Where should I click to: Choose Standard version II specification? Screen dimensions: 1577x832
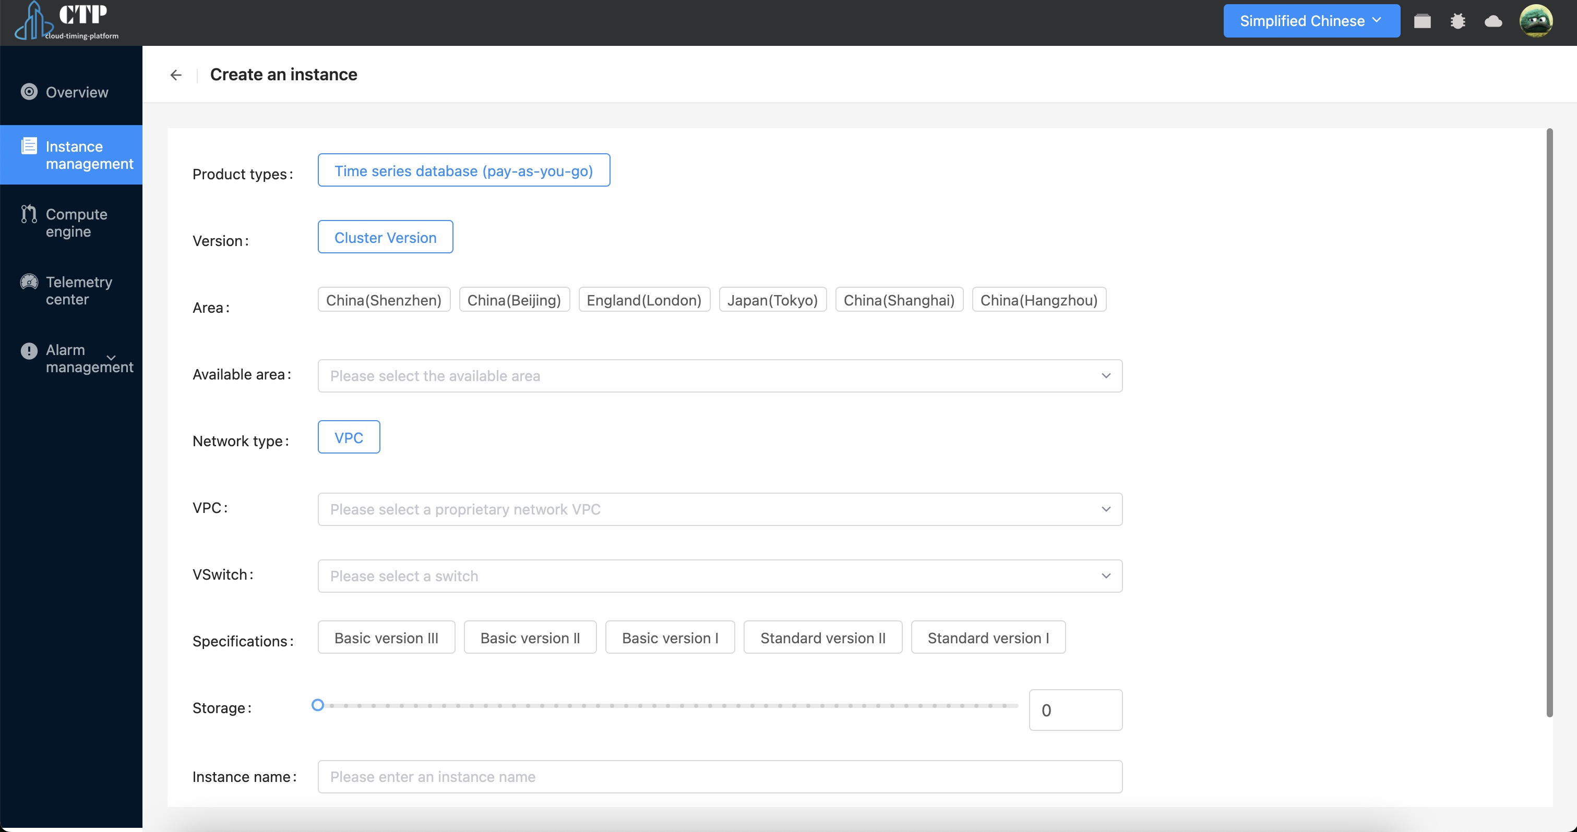coord(823,638)
